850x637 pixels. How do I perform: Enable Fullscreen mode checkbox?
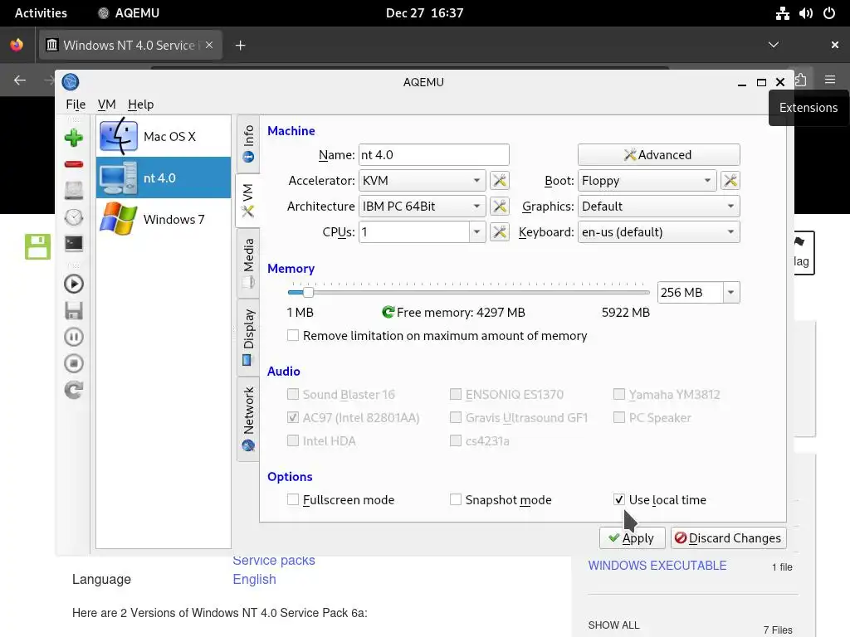293,499
